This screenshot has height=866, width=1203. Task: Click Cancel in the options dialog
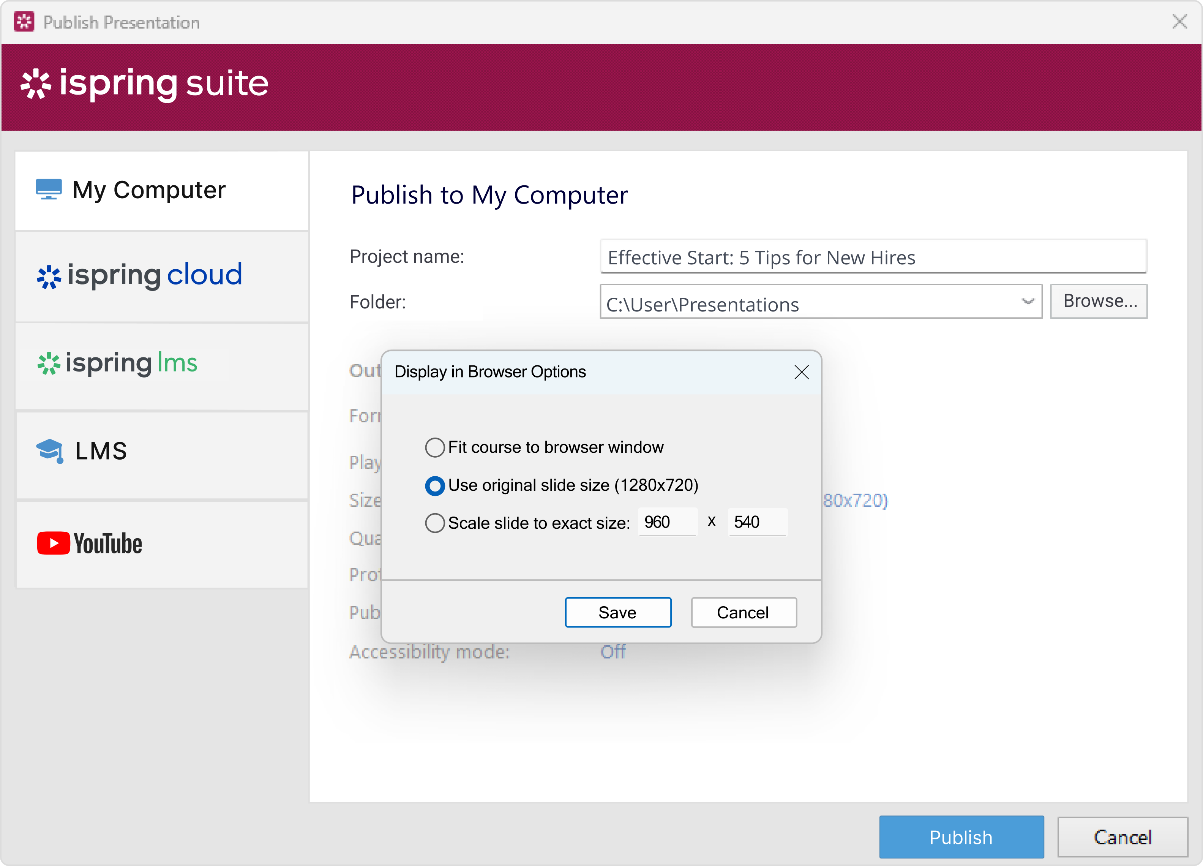pyautogui.click(x=744, y=612)
